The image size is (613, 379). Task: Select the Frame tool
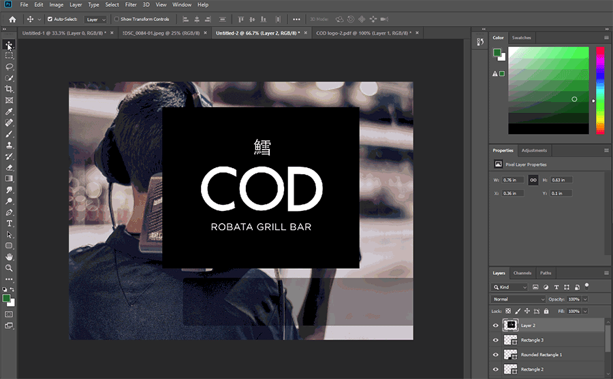9,101
